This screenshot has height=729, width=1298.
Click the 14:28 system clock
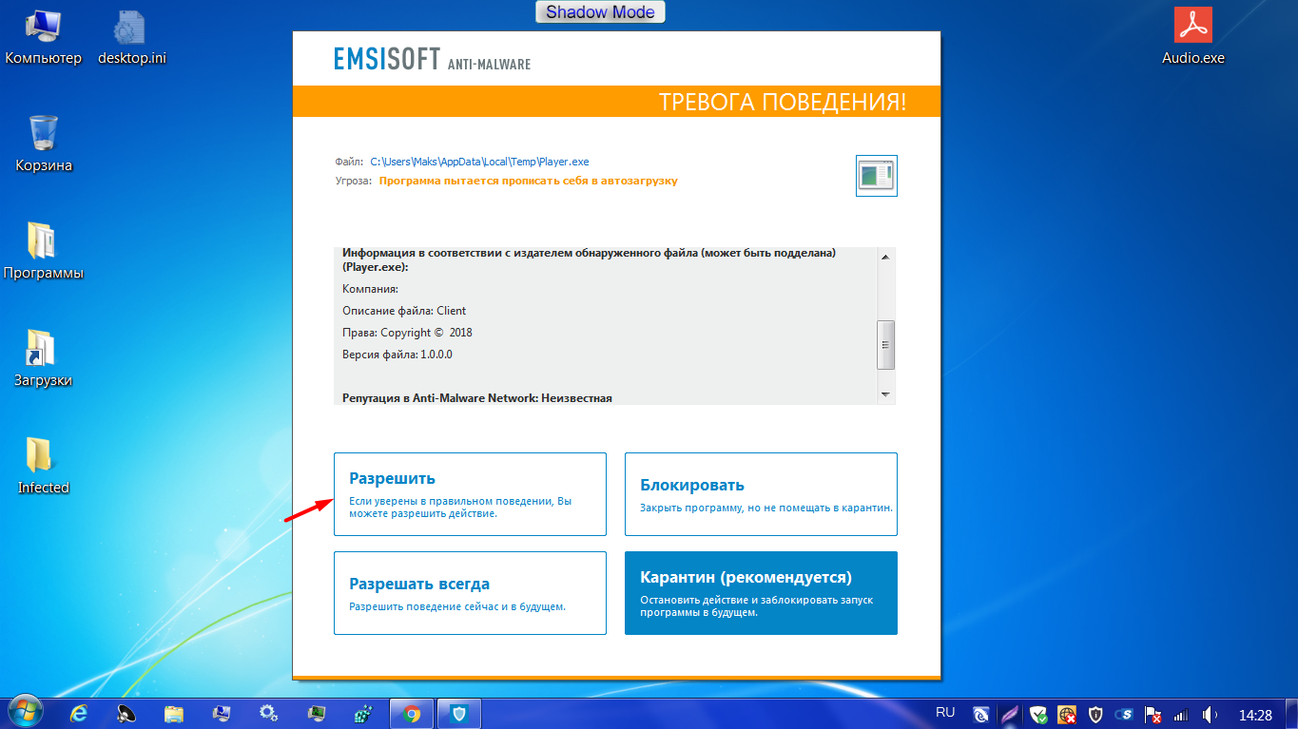click(x=1255, y=714)
